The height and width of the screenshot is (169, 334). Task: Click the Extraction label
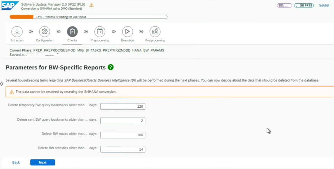point(17,40)
